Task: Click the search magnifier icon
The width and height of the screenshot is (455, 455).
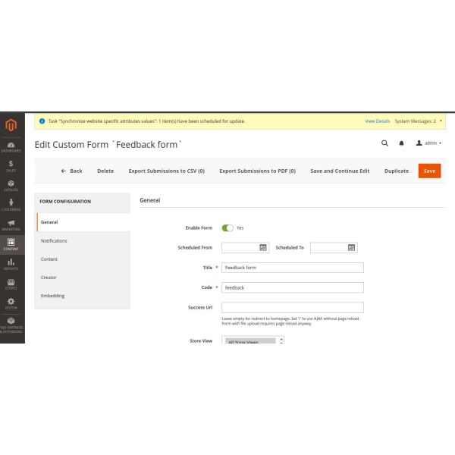Action: click(x=384, y=143)
